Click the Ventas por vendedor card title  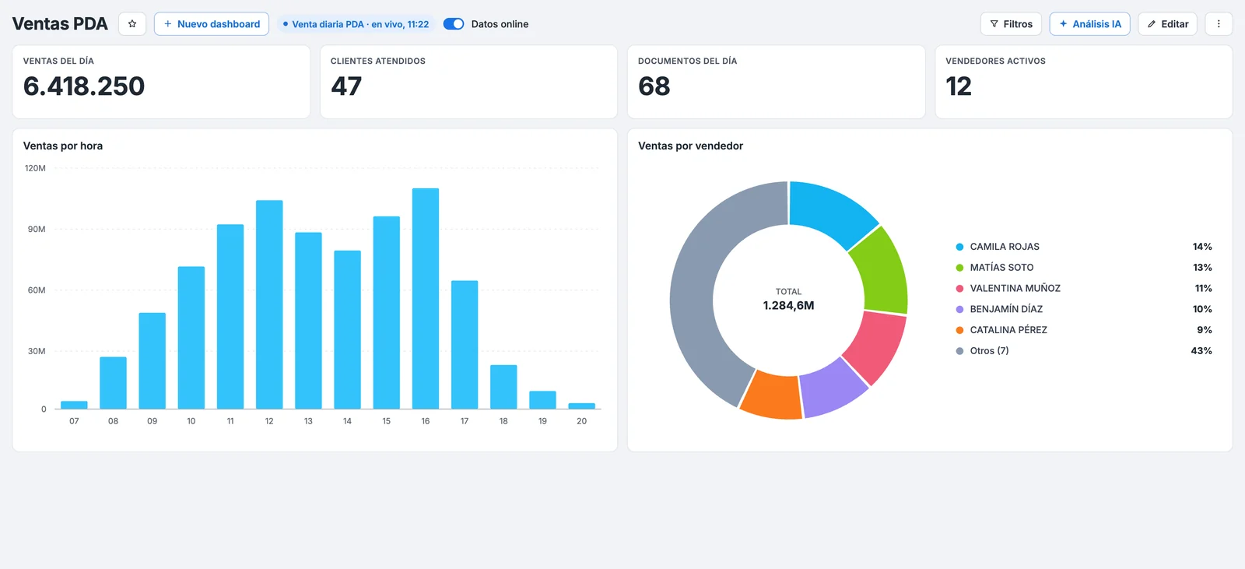[690, 146]
